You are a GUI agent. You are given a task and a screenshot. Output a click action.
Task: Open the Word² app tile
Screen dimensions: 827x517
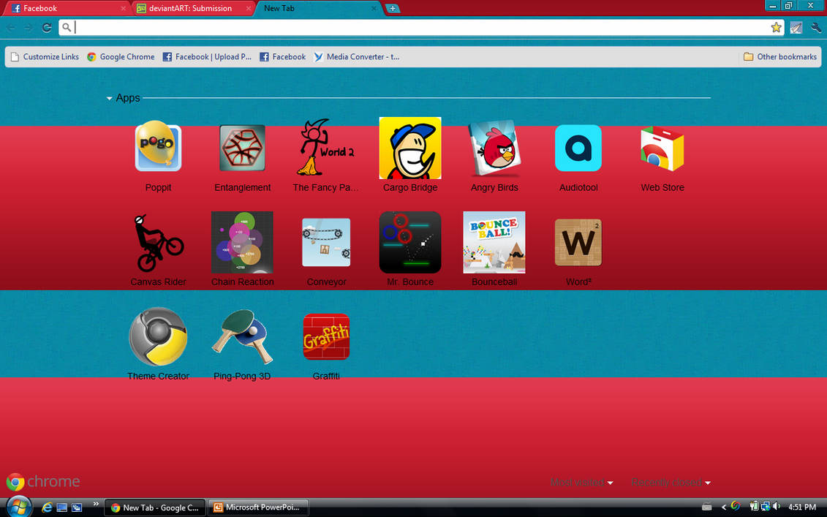click(578, 242)
